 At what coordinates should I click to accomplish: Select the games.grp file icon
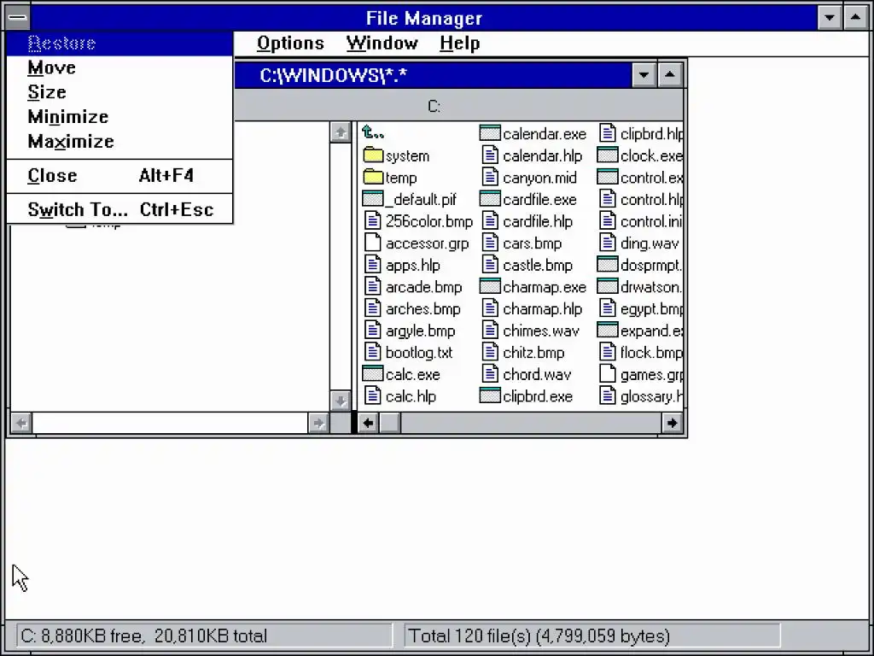point(608,374)
